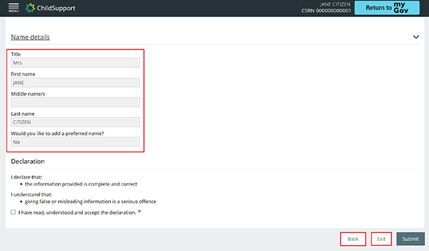Click the Submit button
Image resolution: width=429 pixels, height=251 pixels.
(411, 239)
